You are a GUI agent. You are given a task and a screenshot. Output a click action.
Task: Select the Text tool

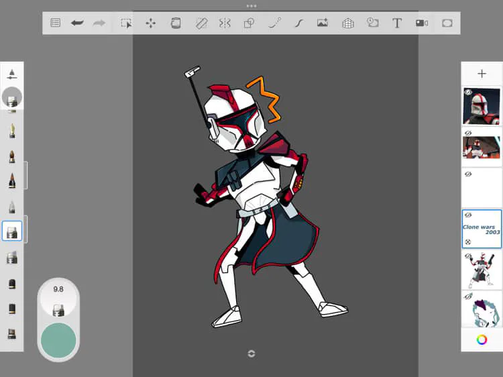[397, 23]
